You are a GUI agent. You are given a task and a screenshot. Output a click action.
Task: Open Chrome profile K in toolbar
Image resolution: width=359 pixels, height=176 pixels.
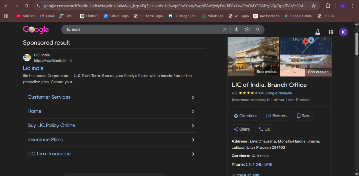[x=343, y=6]
